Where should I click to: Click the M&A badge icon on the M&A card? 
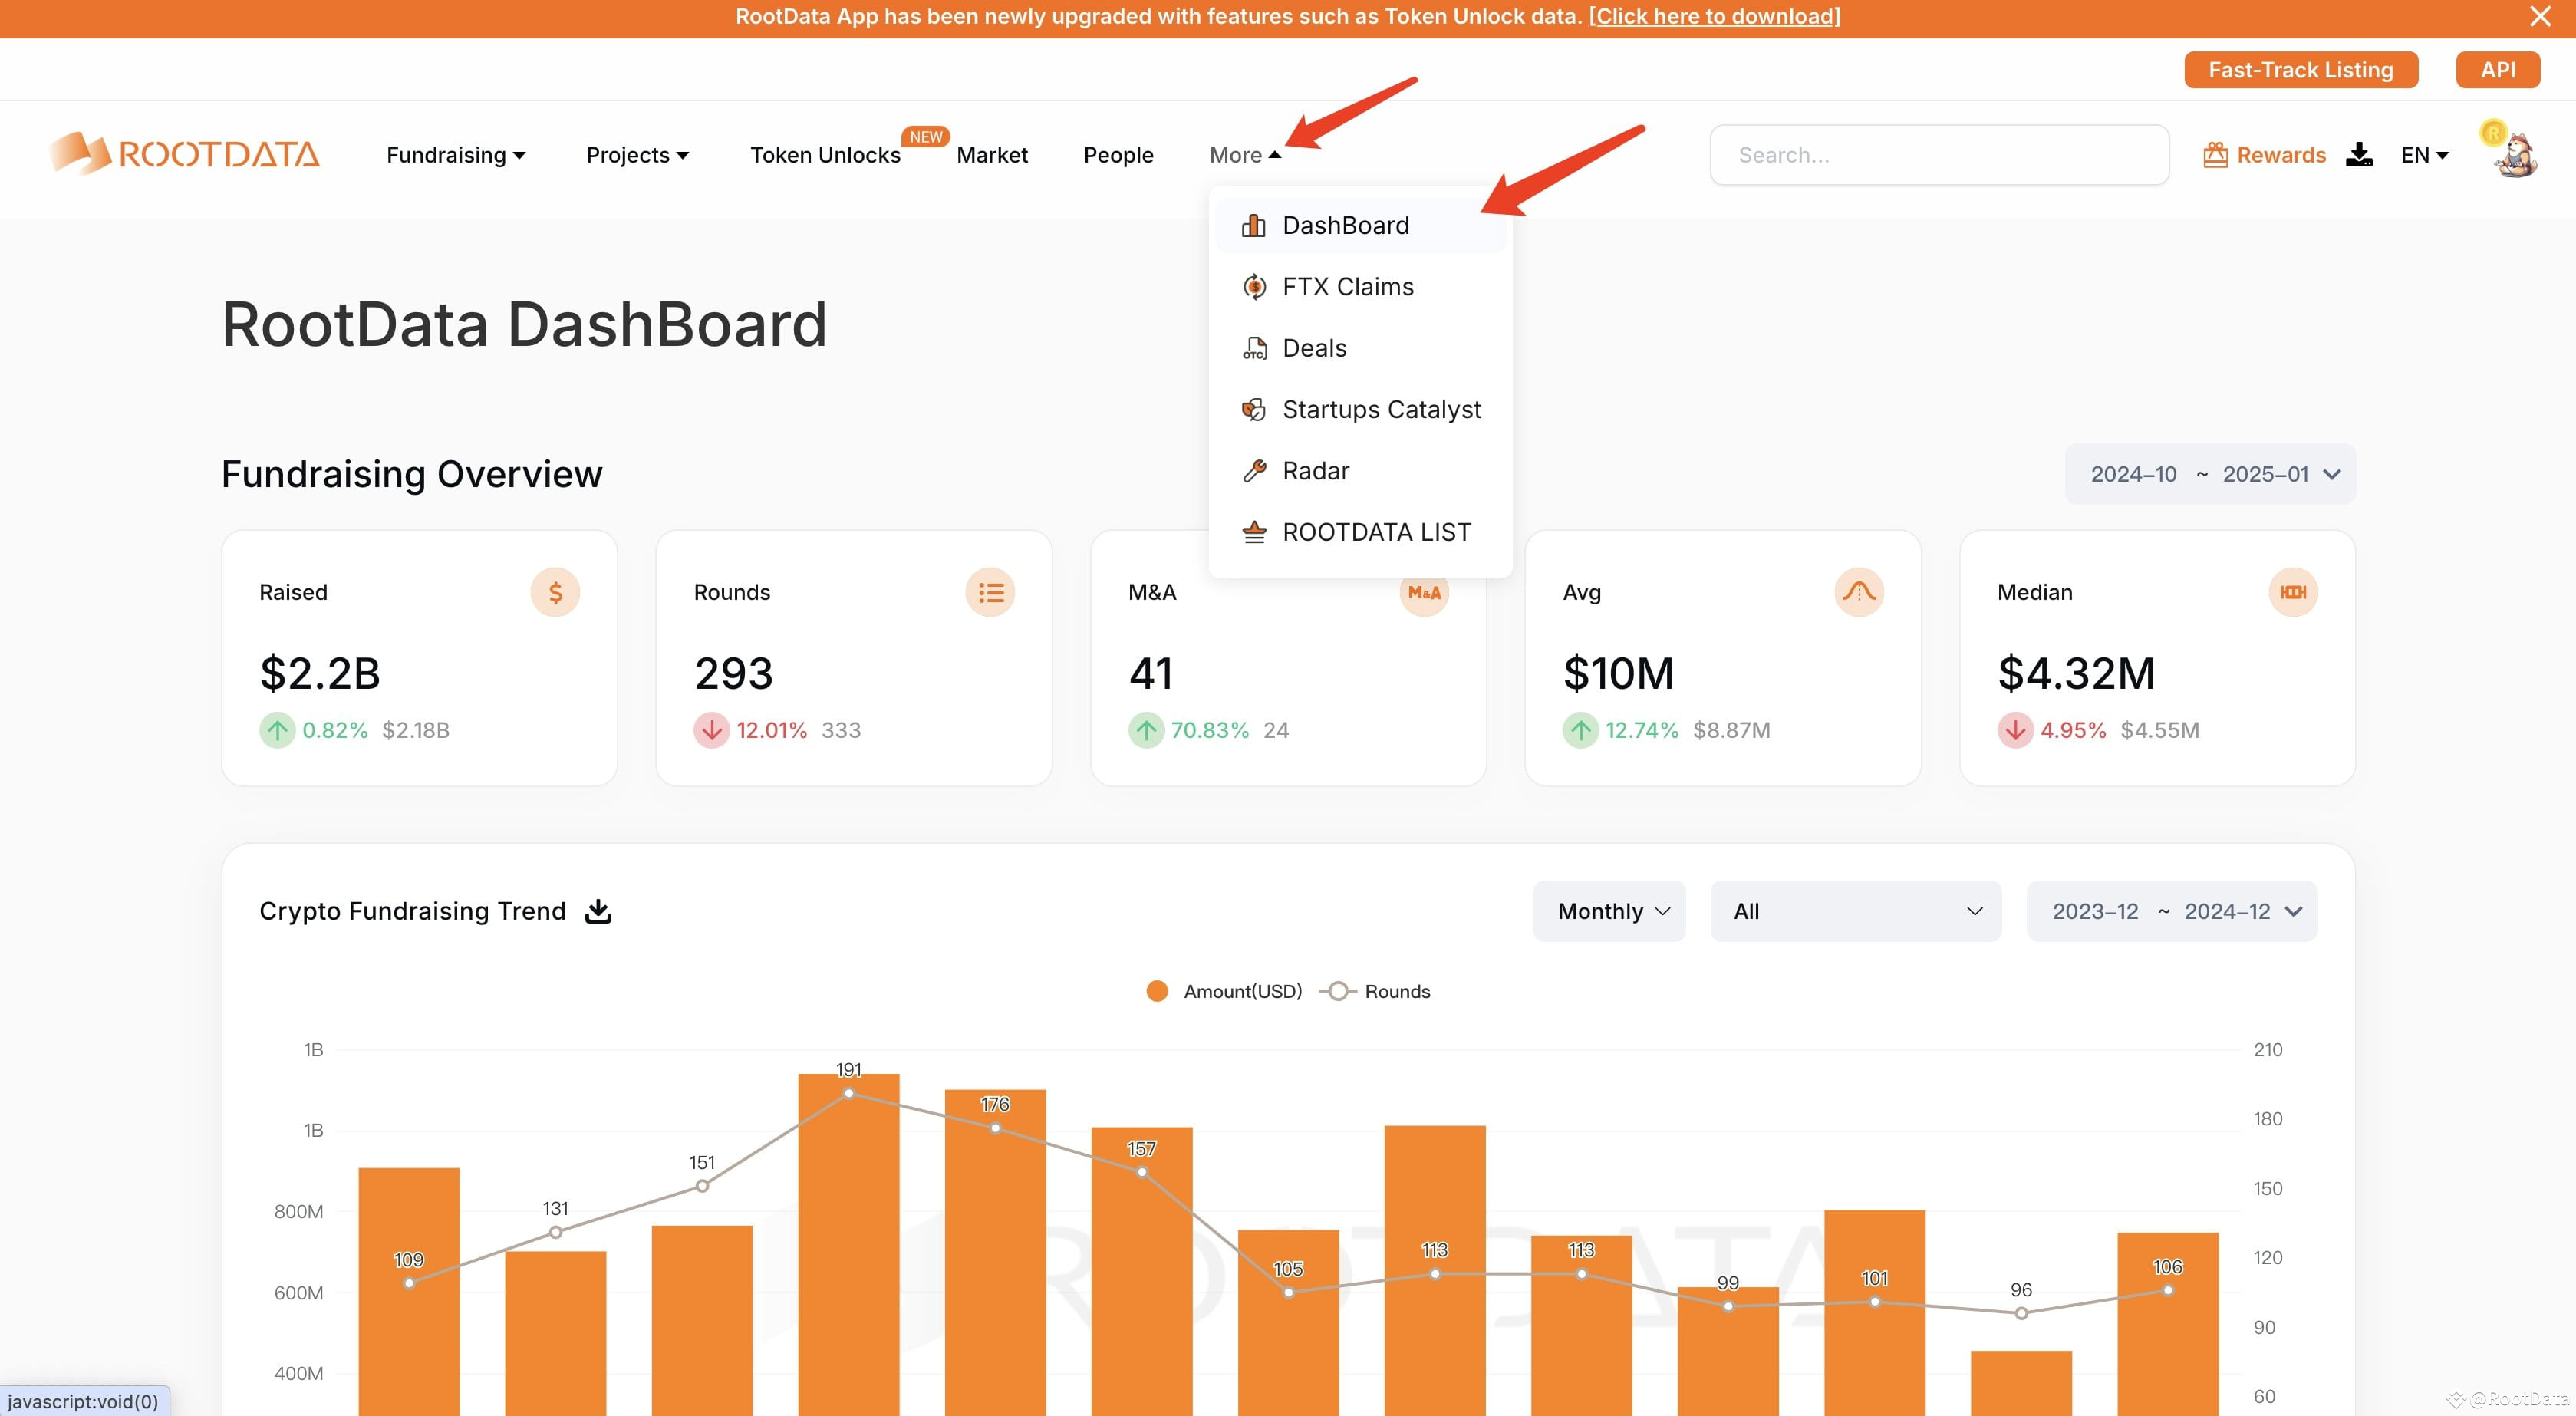tap(1424, 592)
